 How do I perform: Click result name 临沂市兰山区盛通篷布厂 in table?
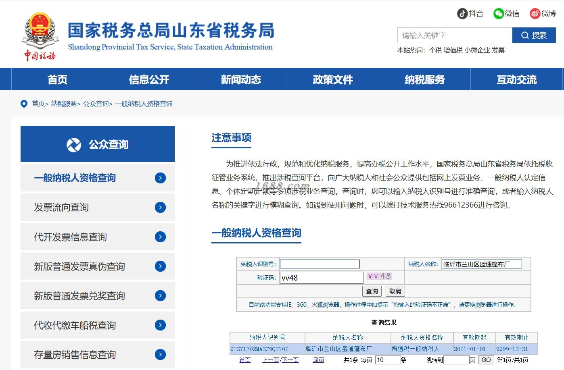[339, 349]
